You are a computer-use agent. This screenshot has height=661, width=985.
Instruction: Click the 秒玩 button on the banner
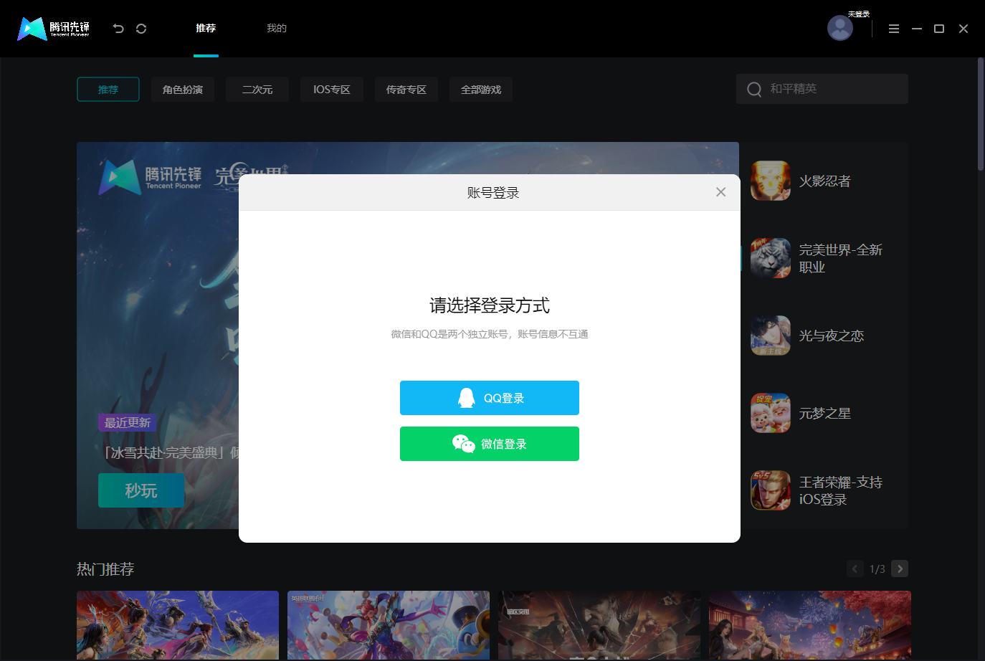coord(141,490)
